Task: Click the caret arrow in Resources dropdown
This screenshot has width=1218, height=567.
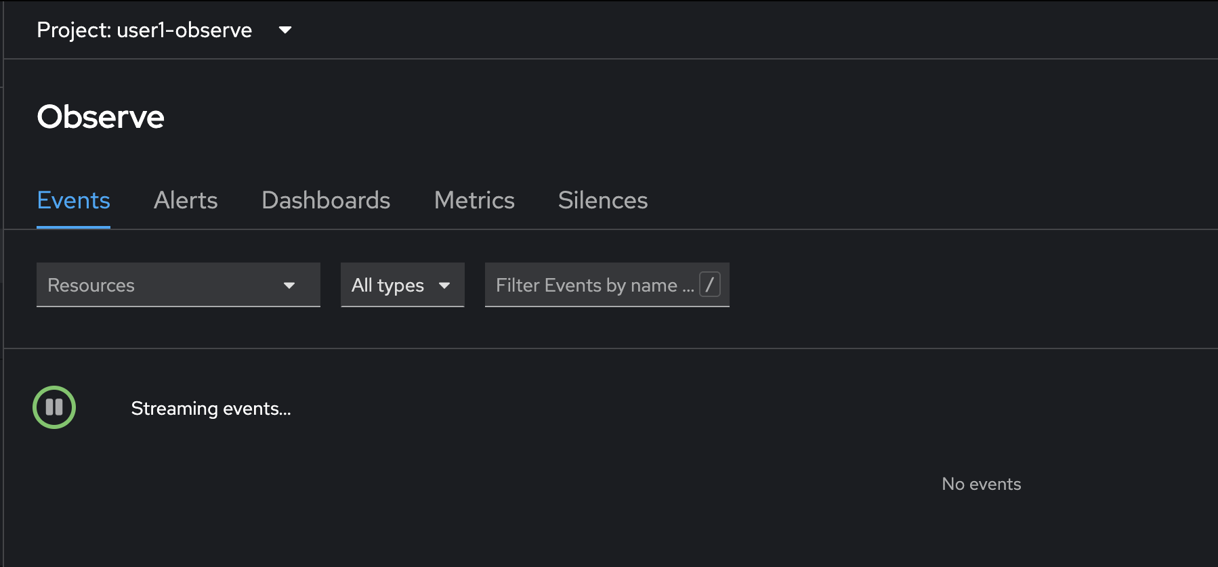Action: point(289,286)
